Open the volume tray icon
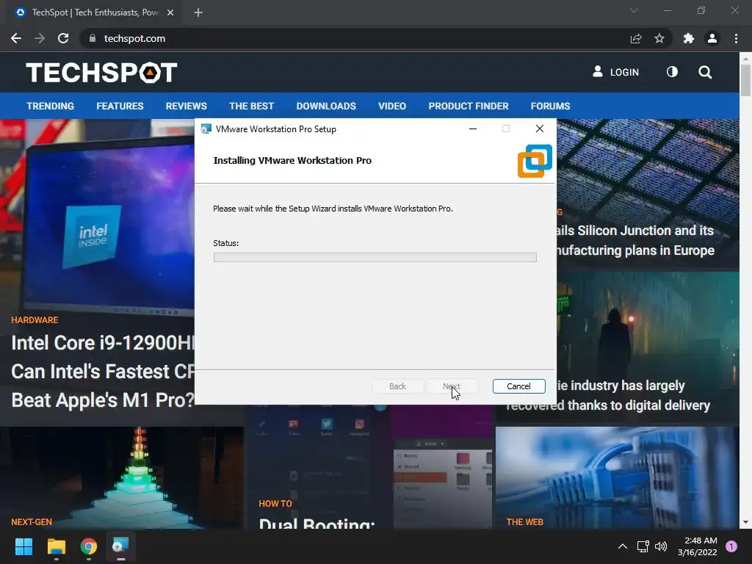 coord(661,546)
